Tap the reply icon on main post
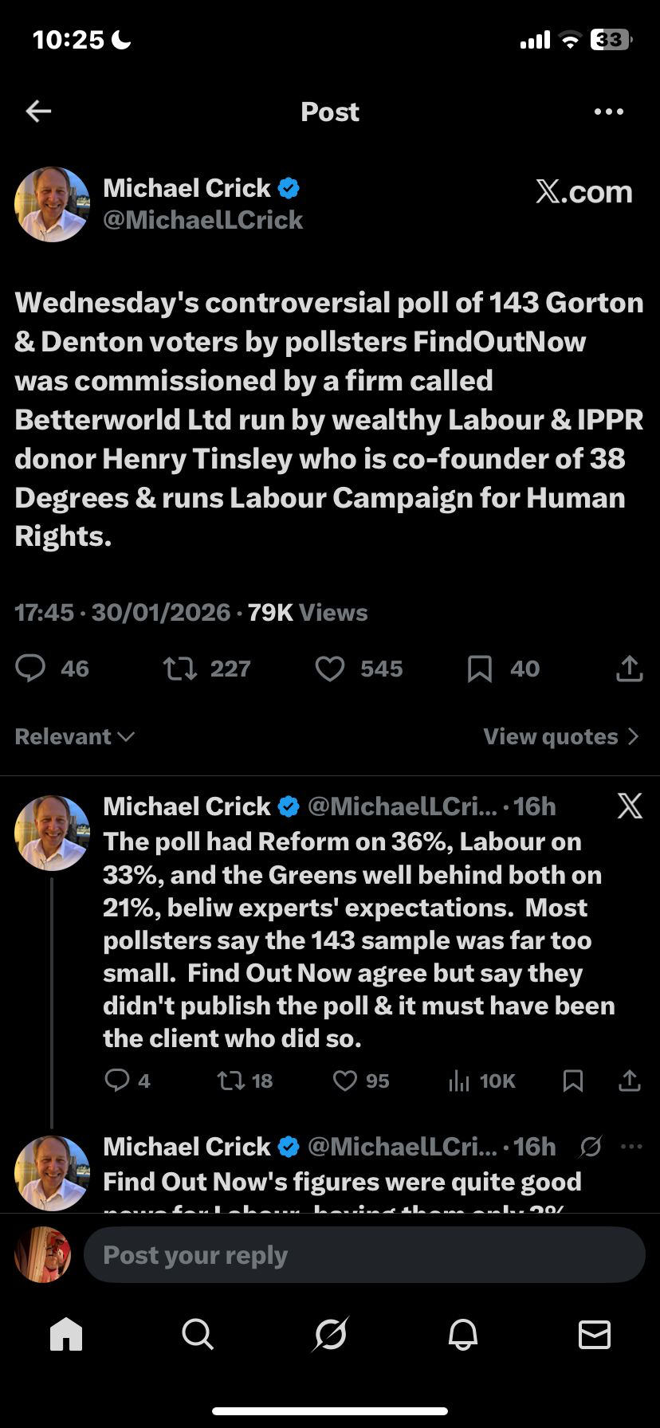 (30, 669)
